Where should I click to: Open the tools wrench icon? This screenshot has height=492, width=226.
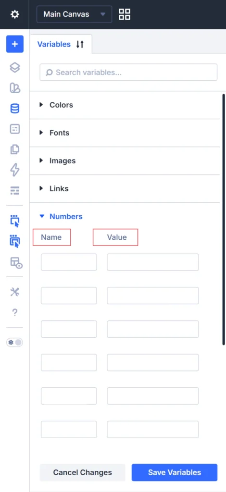click(15, 292)
